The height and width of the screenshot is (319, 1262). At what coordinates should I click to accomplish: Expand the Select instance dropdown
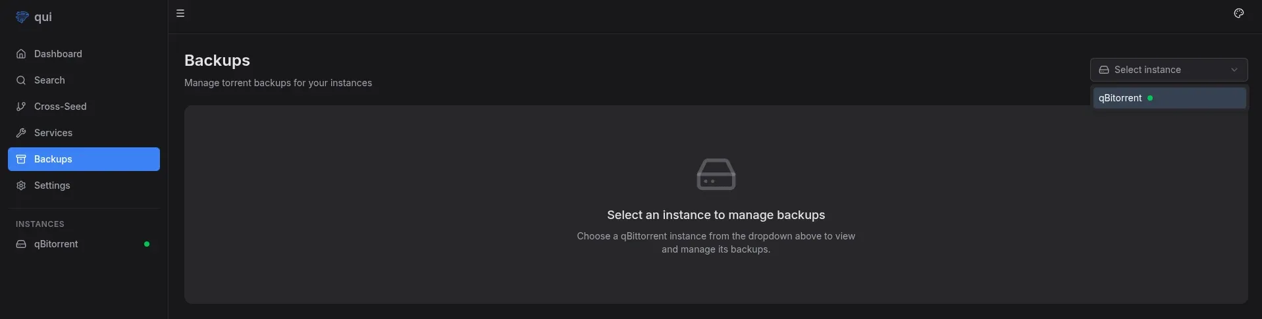pyautogui.click(x=1159, y=70)
